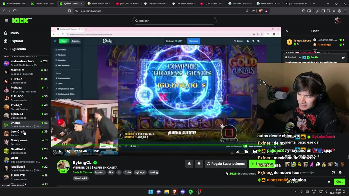Click Regala Suscripciones button

pyautogui.click(x=226, y=164)
